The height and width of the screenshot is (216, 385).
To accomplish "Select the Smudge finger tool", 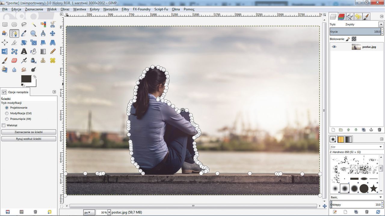I will point(24,69).
